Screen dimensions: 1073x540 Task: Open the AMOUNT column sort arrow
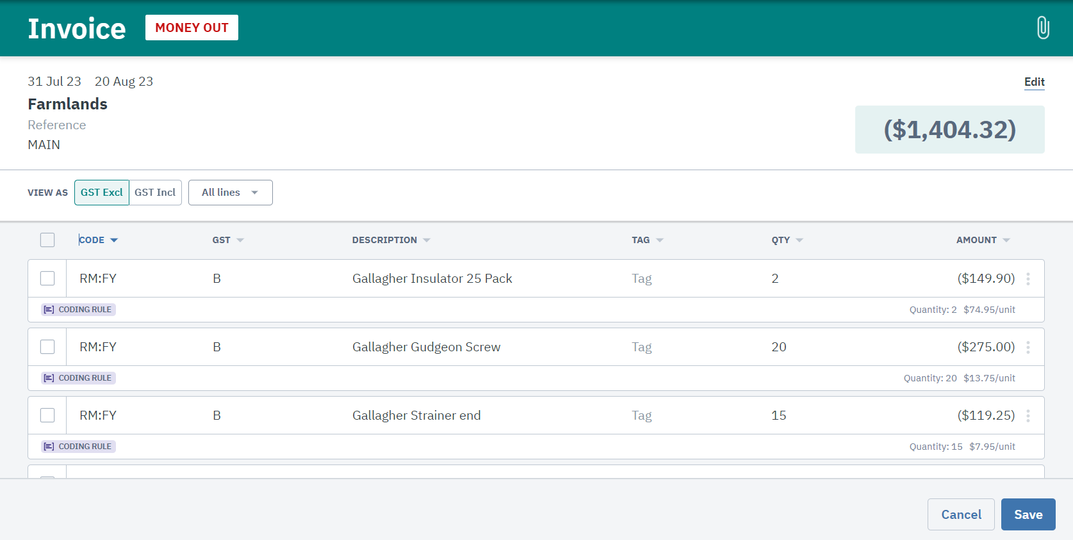1006,241
